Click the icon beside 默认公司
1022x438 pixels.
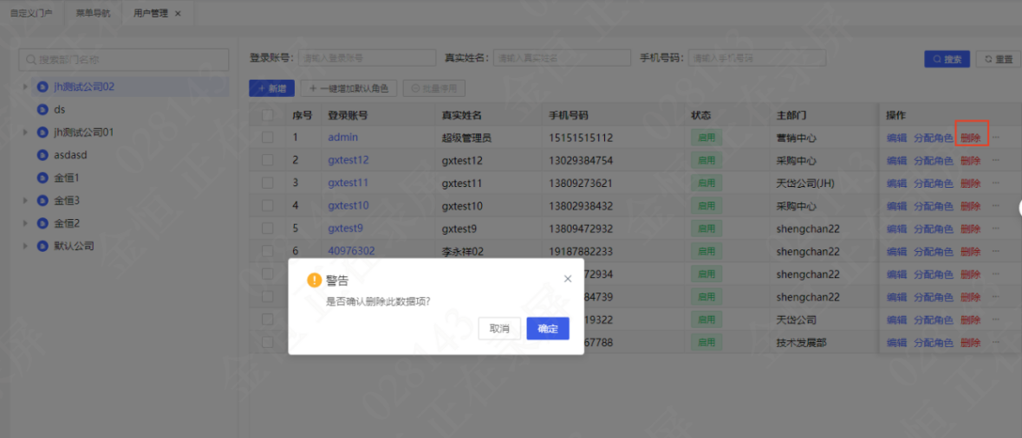43,246
